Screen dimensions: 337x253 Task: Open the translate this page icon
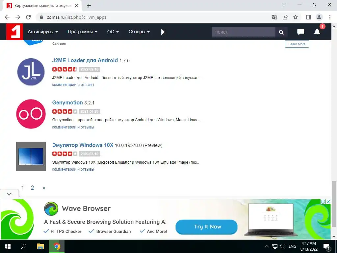(x=274, y=17)
